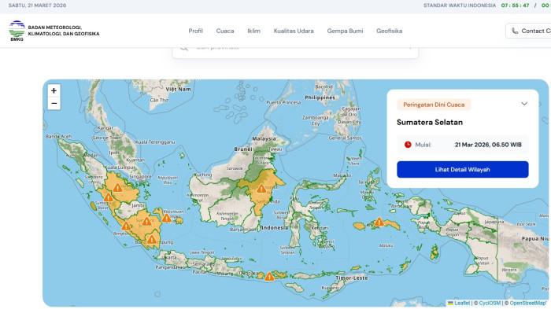This screenshot has height=309, width=551.
Task: Click the warning marker near Bali
Action: click(269, 277)
